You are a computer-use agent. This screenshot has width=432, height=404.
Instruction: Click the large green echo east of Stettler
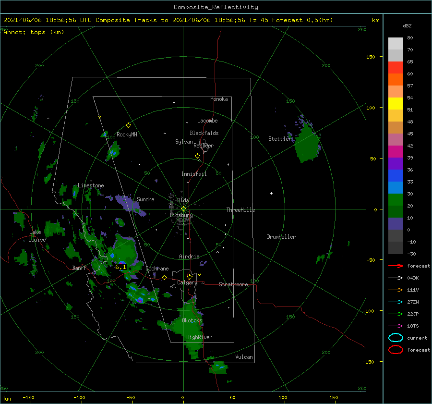click(x=306, y=144)
